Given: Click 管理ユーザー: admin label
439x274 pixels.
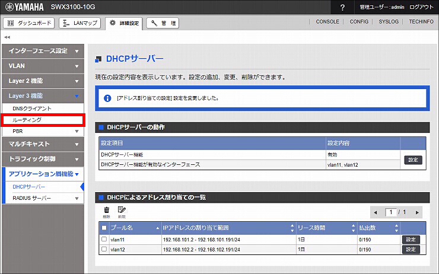Looking at the screenshot, I should point(382,7).
